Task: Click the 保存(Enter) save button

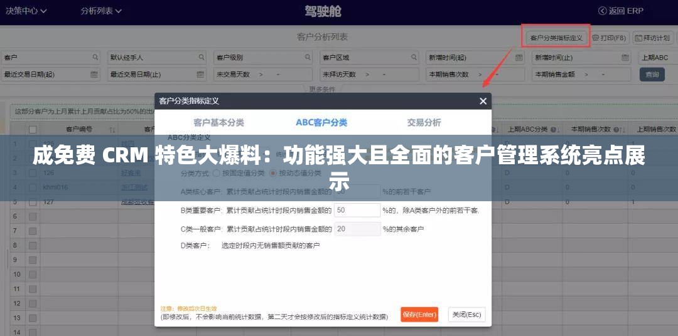Action: [419, 315]
